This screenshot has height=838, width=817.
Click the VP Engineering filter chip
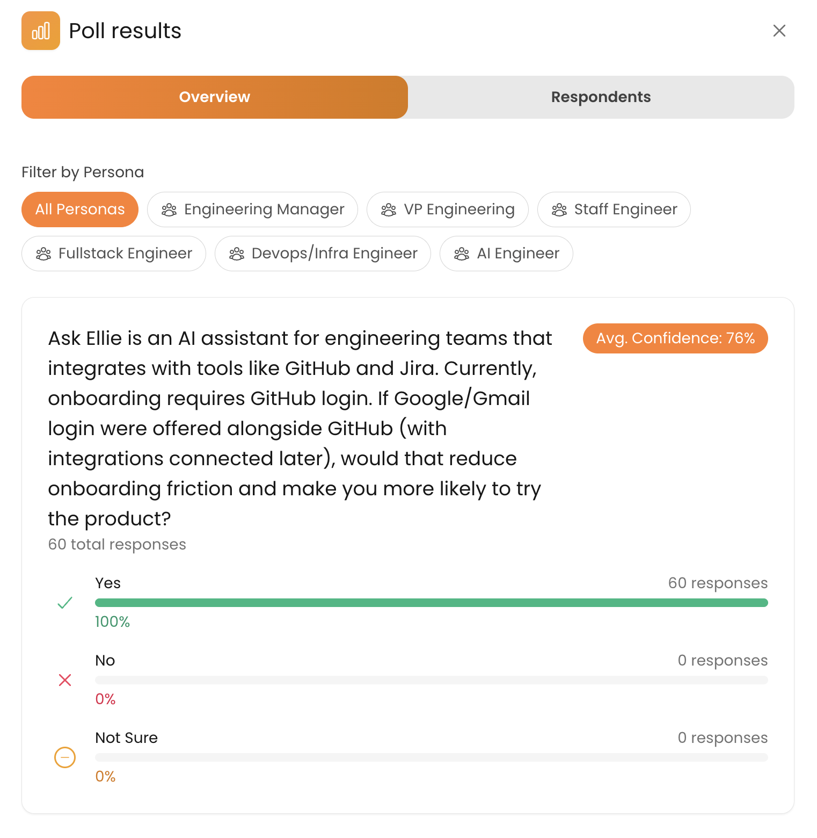[x=448, y=209]
